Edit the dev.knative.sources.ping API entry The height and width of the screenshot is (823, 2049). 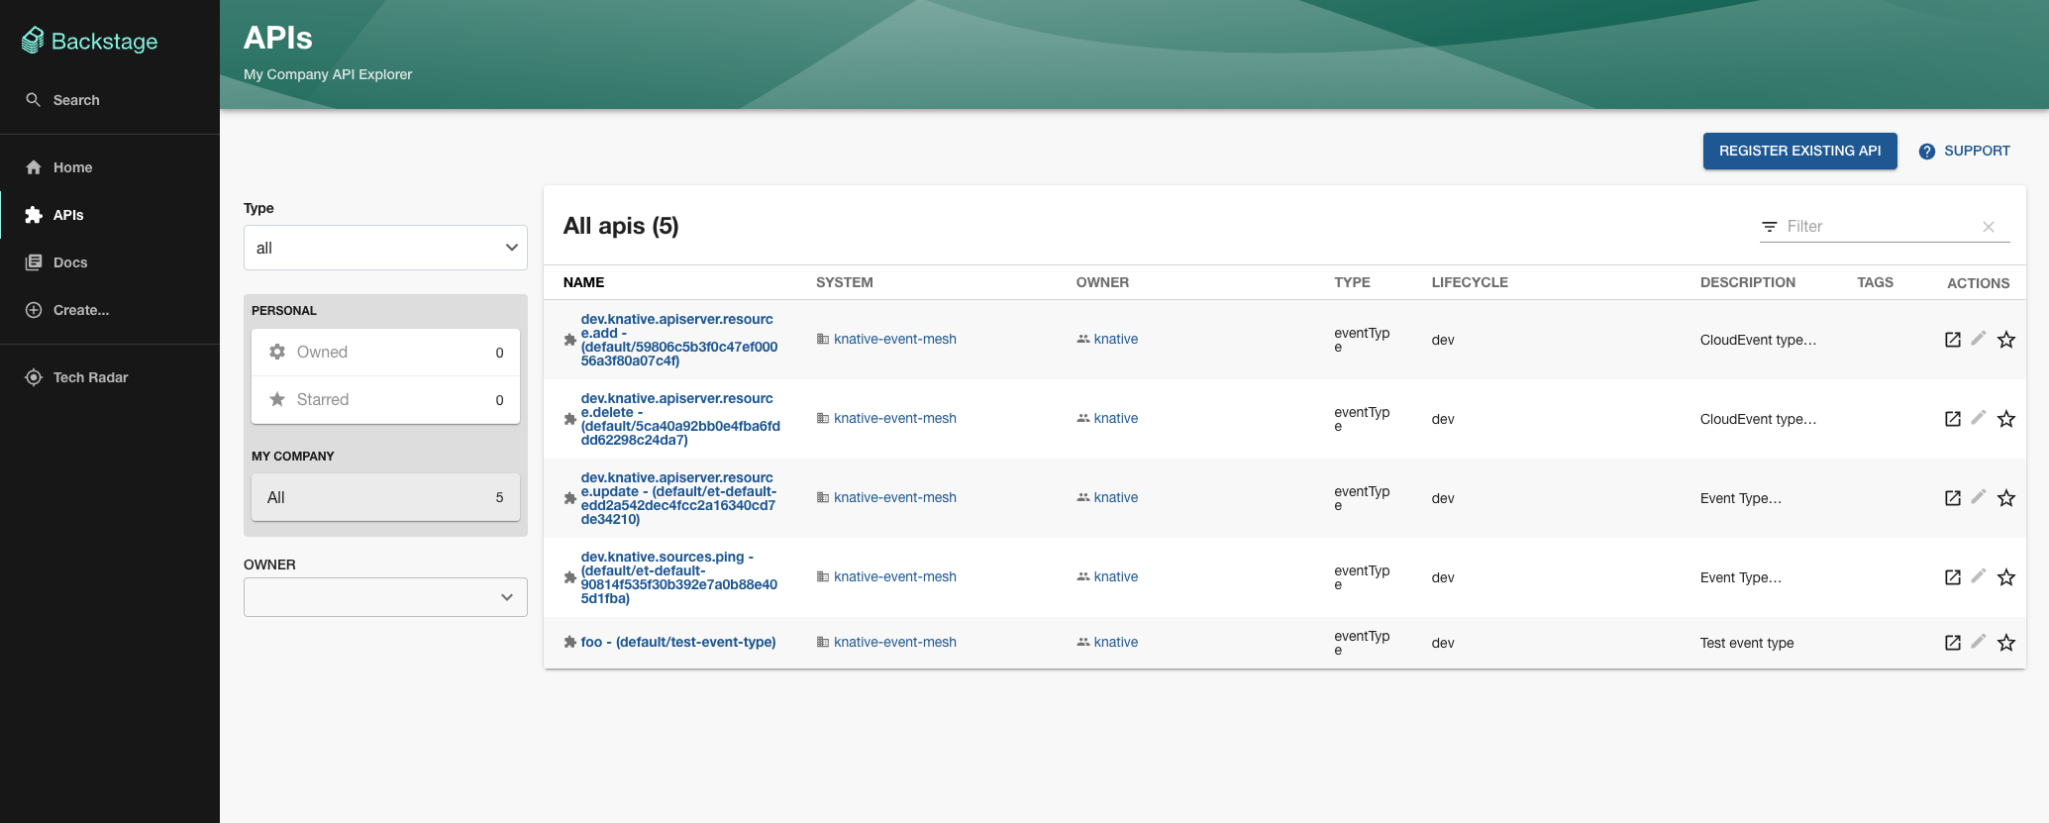1978,576
